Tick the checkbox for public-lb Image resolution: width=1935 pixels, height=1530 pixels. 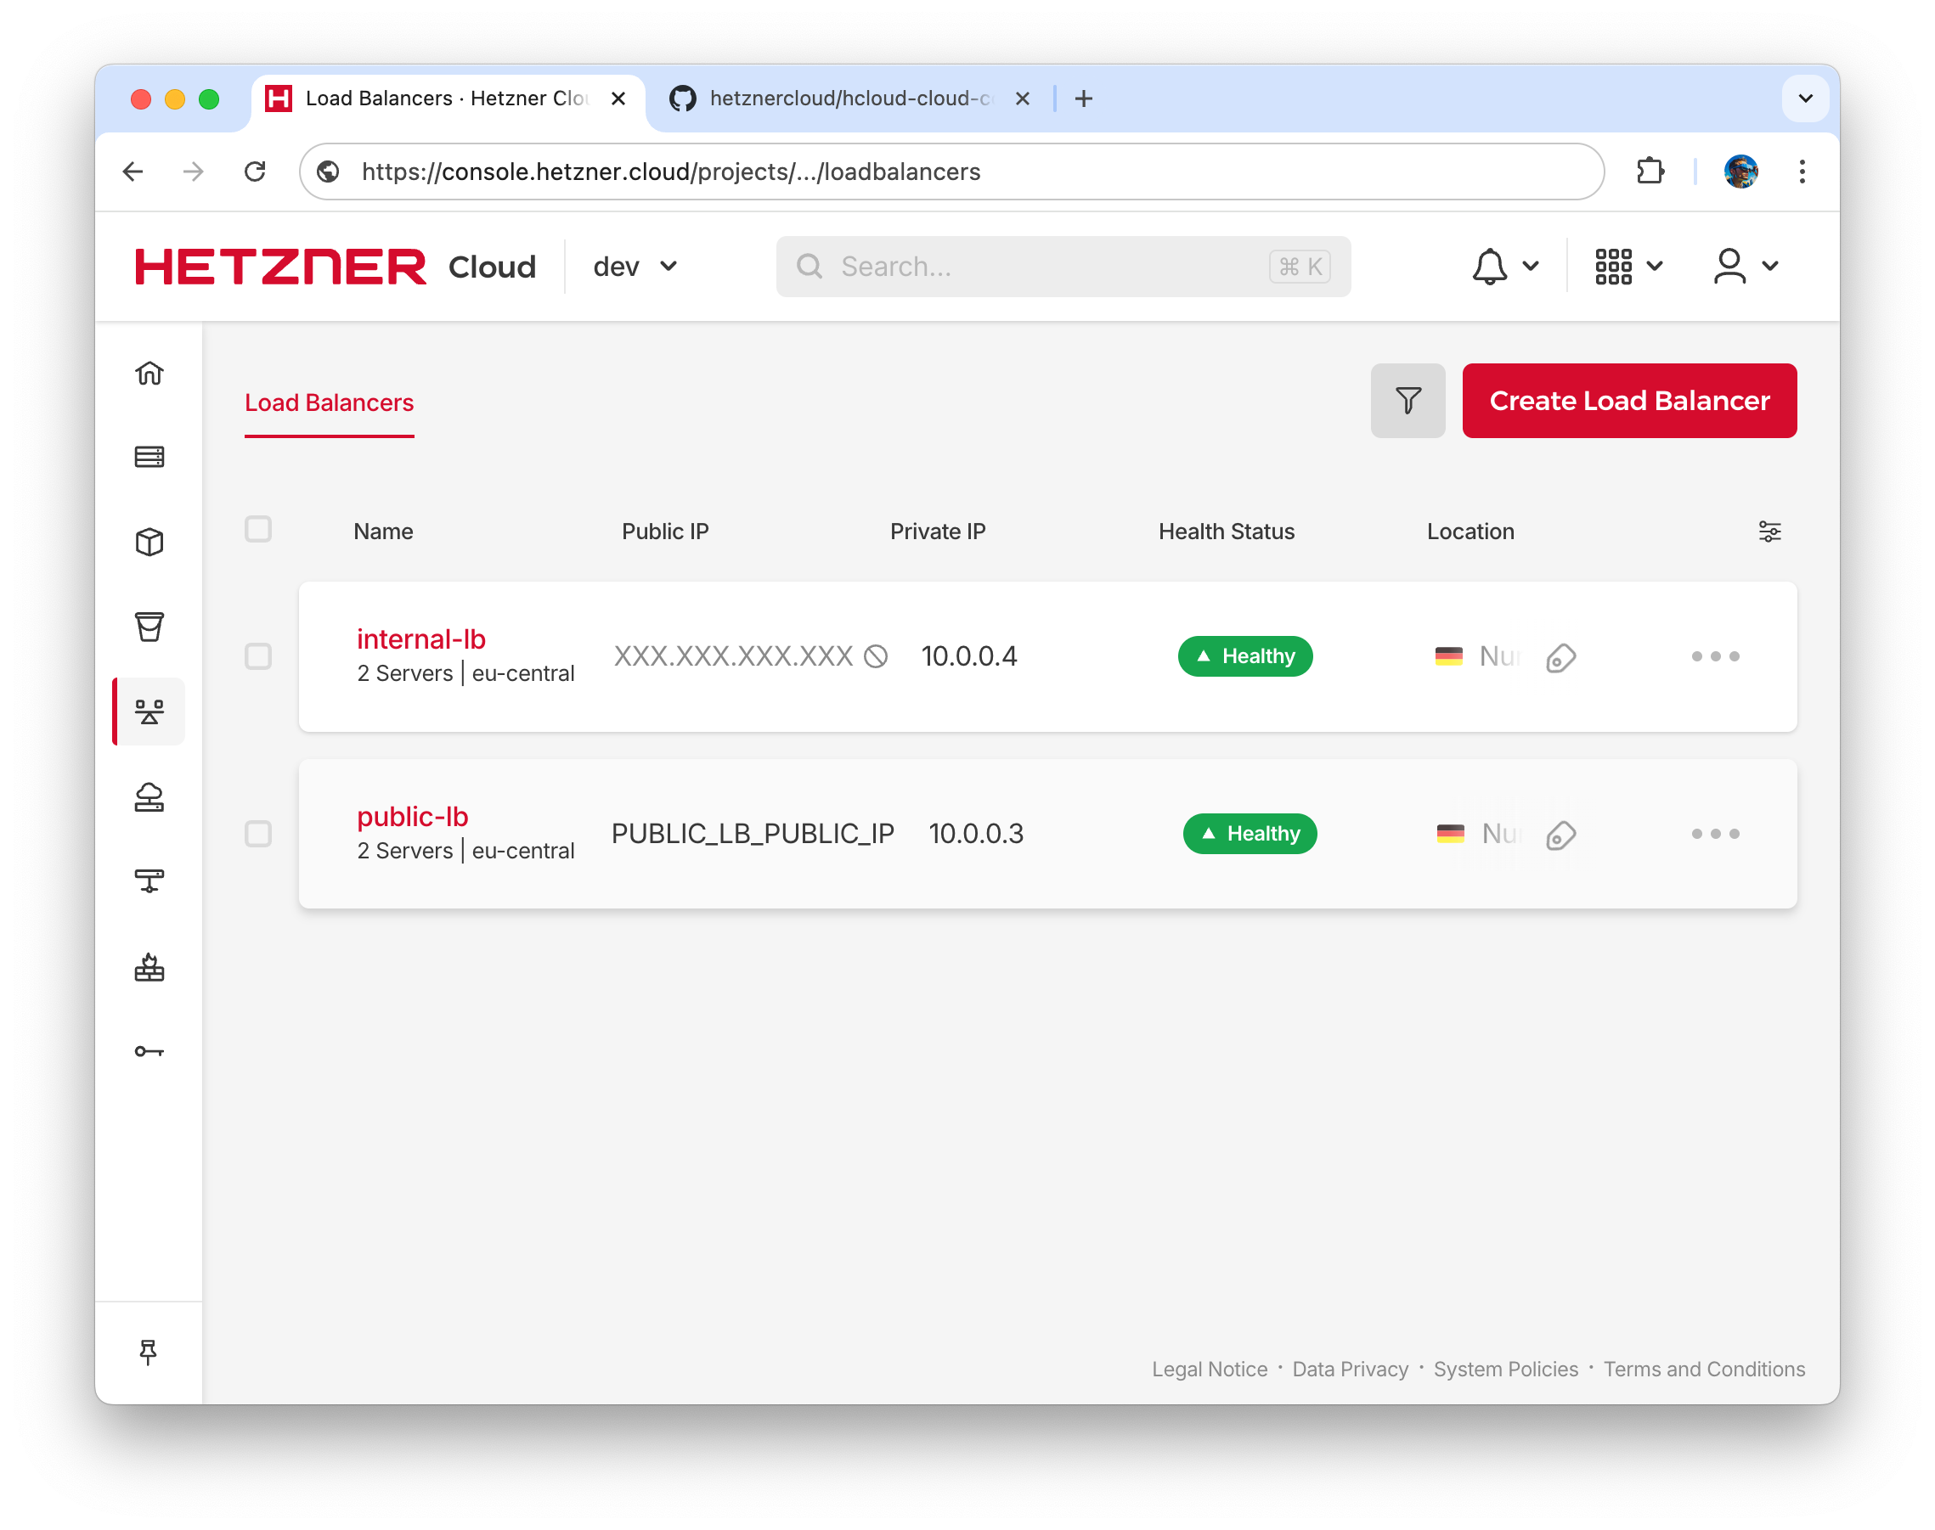tap(258, 834)
